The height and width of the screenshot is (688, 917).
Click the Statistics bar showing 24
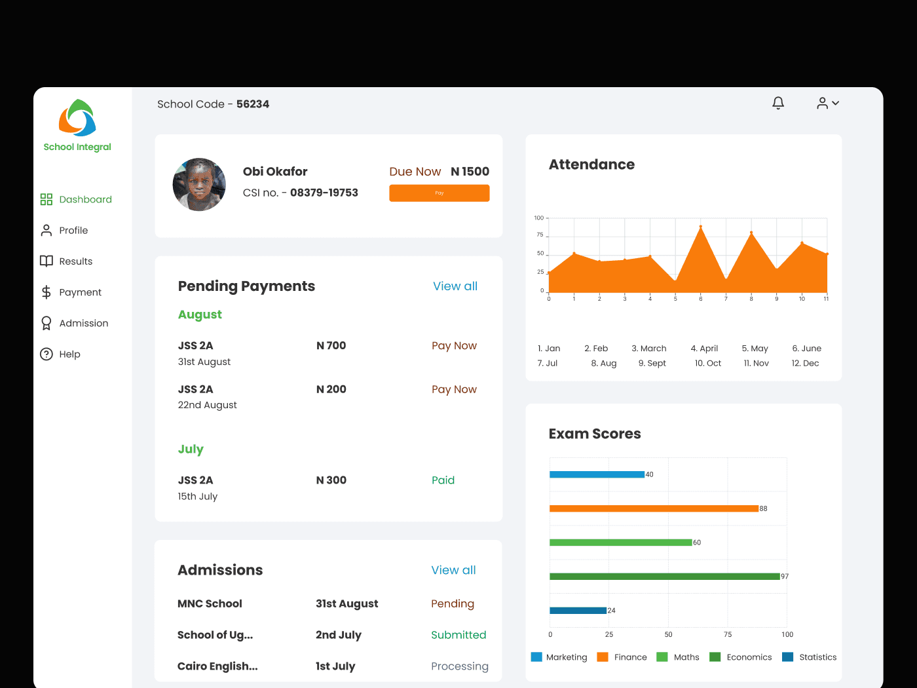pyautogui.click(x=578, y=611)
